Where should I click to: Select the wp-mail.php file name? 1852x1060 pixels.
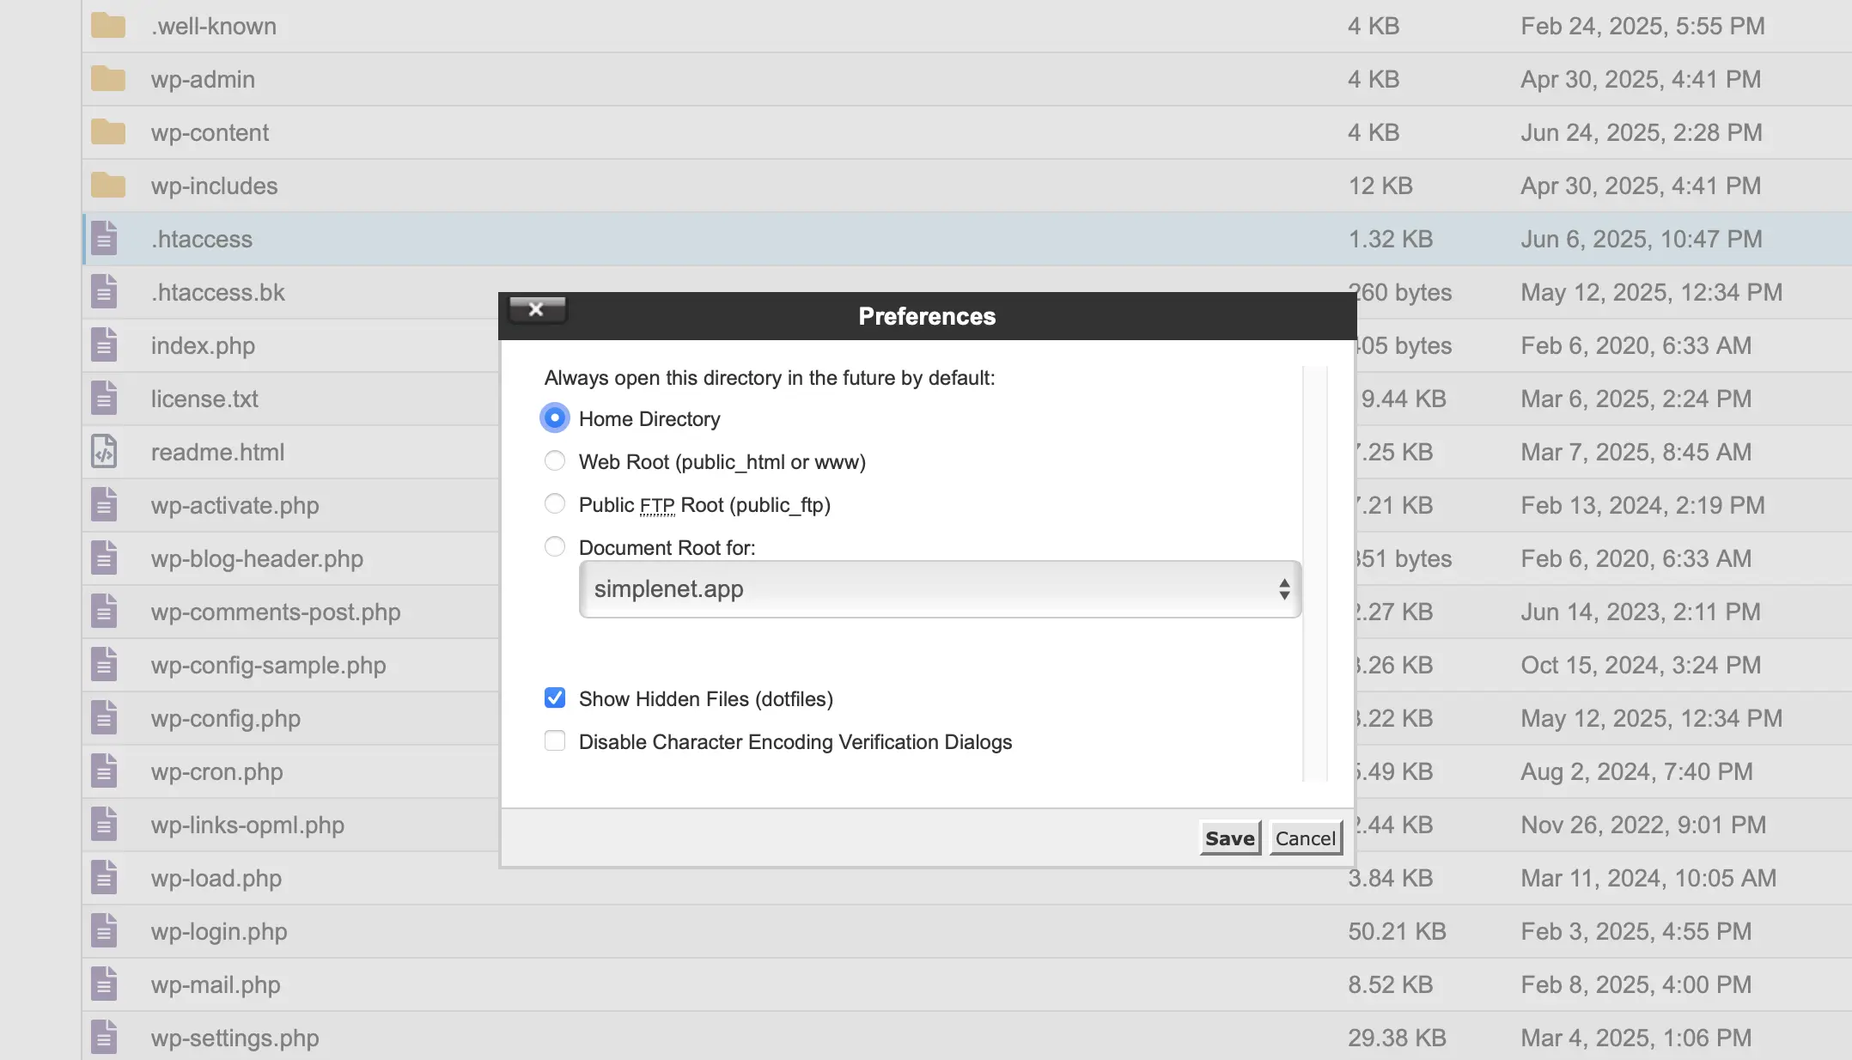[216, 984]
